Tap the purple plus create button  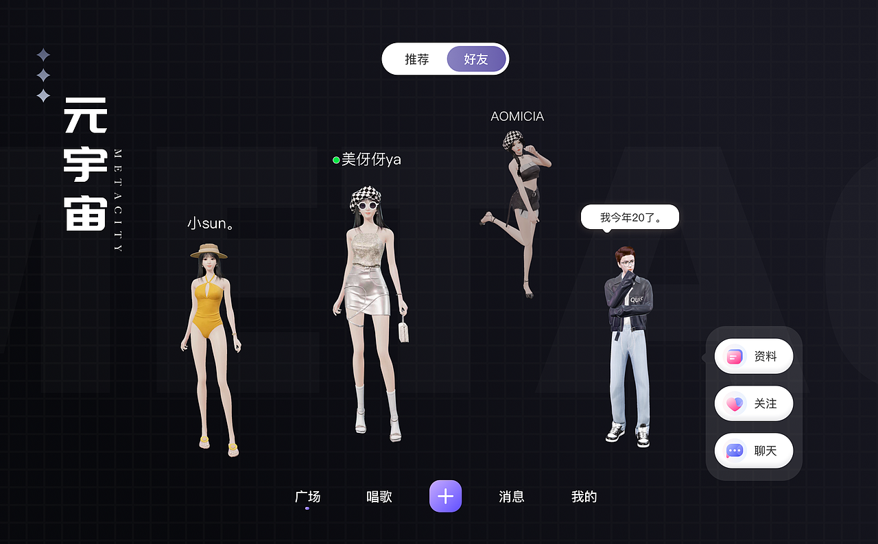coord(445,496)
